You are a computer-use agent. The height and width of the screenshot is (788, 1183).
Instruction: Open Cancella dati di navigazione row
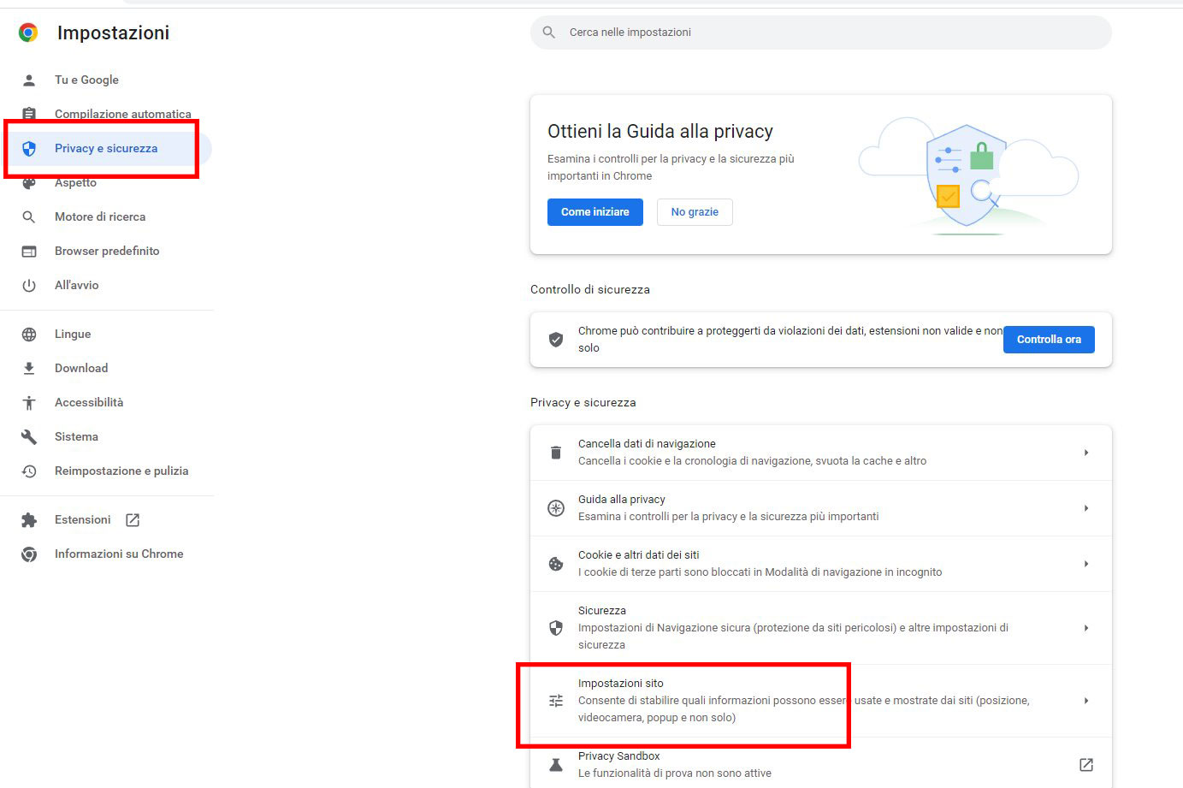(x=821, y=453)
